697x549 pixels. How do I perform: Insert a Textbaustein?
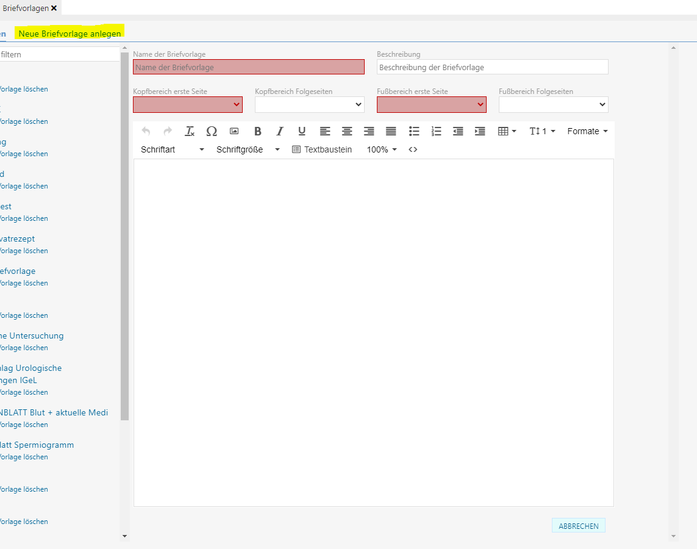tap(322, 149)
